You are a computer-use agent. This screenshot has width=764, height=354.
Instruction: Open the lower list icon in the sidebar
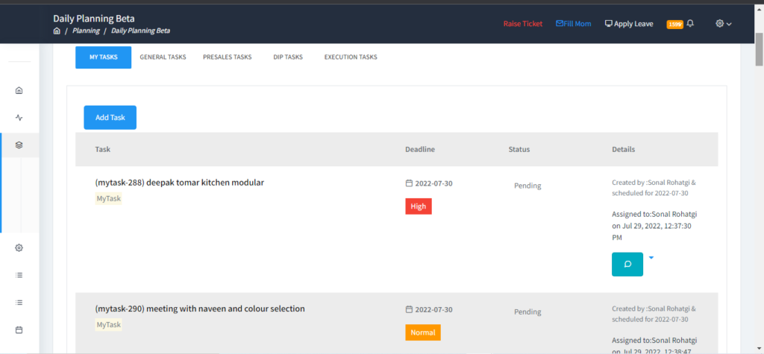pyautogui.click(x=19, y=302)
